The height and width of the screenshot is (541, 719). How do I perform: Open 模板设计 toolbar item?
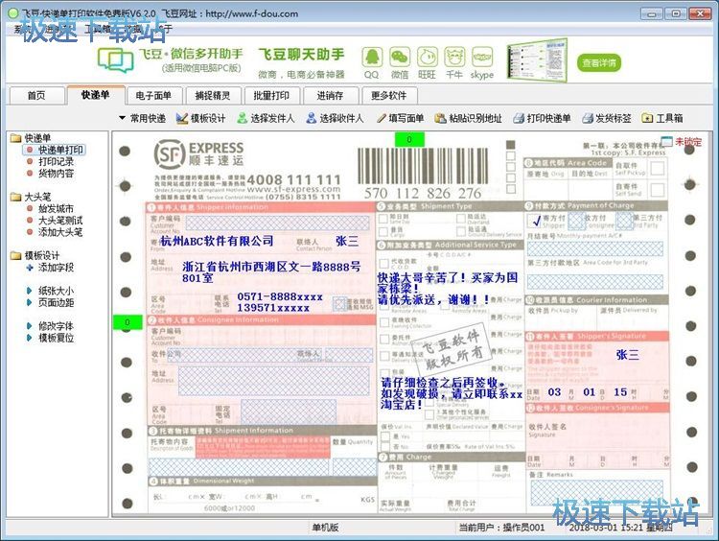tap(201, 118)
